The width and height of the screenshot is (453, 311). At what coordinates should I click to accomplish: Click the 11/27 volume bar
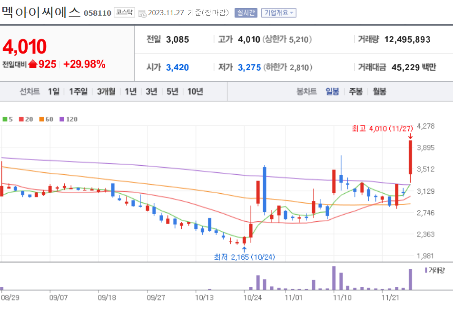pyautogui.click(x=410, y=279)
